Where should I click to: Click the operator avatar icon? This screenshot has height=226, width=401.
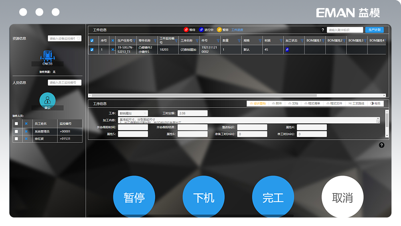click(47, 100)
